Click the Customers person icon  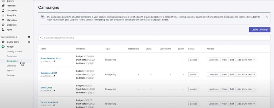(3, 10)
